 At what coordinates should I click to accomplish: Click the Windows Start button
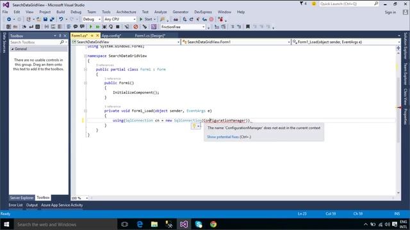point(6,224)
